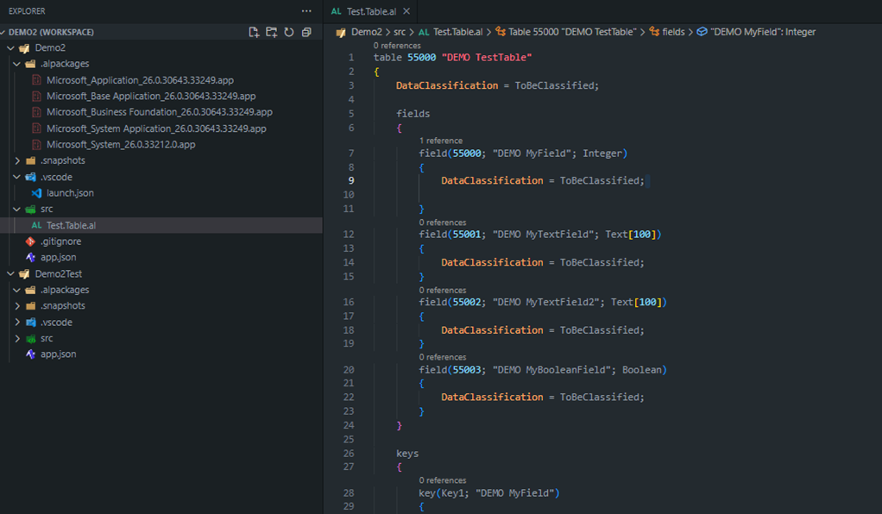Collapse the DEMO2 (WORKSPACE) section

tap(3, 32)
